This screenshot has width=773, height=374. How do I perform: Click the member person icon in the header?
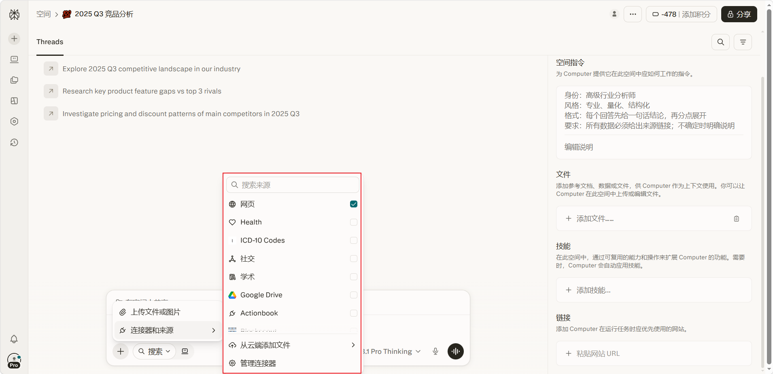tap(614, 14)
